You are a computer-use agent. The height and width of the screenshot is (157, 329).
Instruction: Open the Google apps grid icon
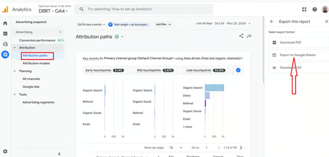304,9
